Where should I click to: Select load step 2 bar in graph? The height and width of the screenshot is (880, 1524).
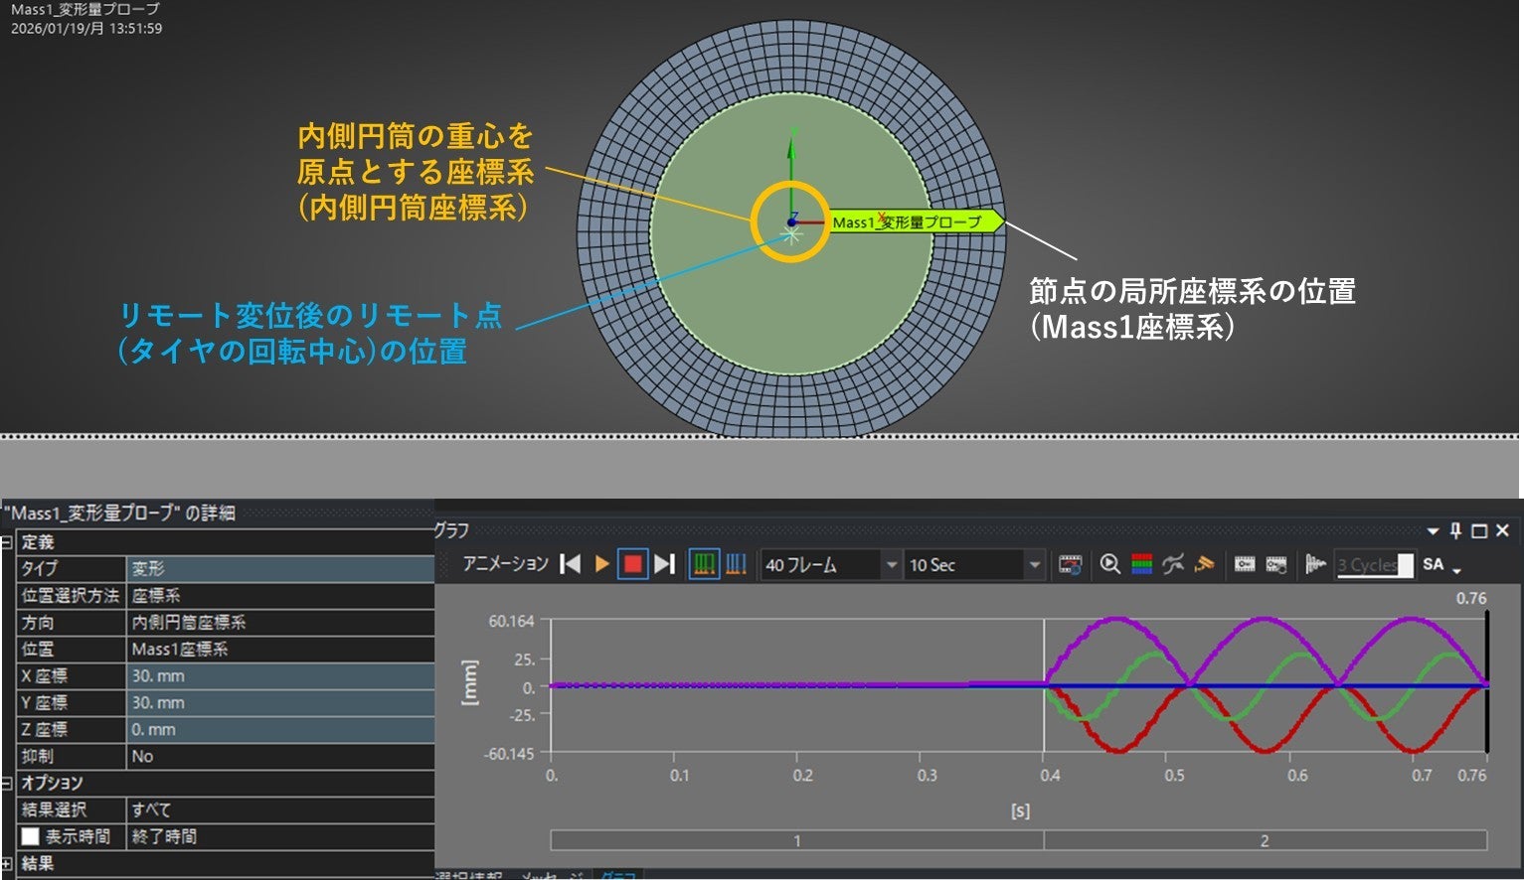click(x=1266, y=840)
